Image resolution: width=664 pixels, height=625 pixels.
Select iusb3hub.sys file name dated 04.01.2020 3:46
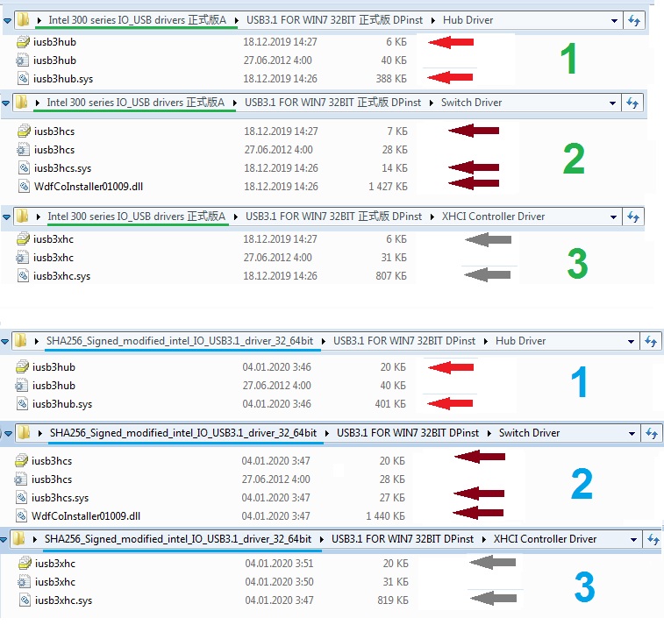pyautogui.click(x=62, y=404)
